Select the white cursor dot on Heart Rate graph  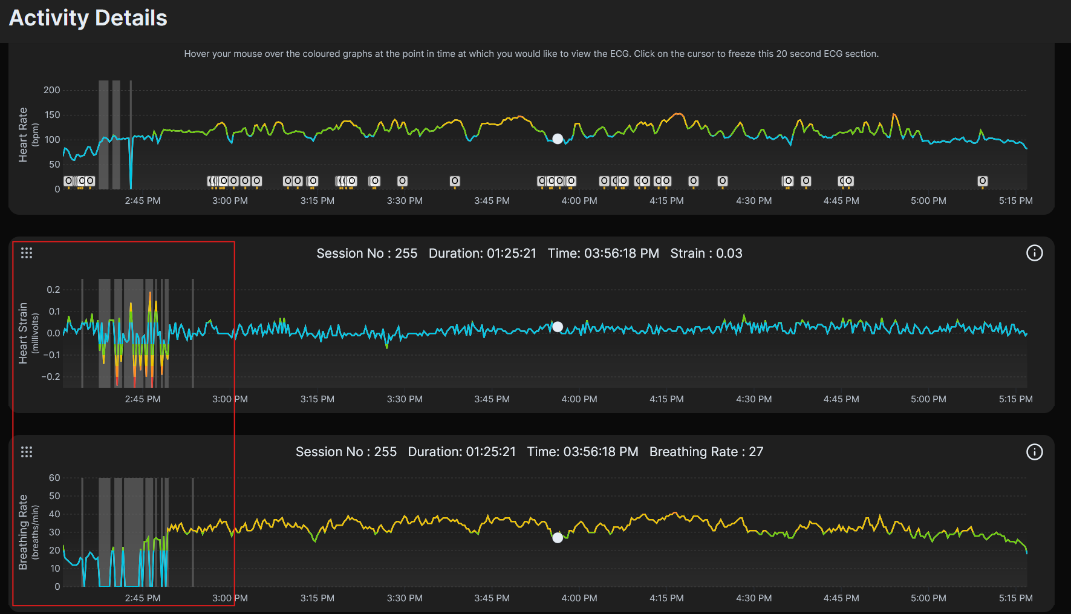(x=558, y=139)
